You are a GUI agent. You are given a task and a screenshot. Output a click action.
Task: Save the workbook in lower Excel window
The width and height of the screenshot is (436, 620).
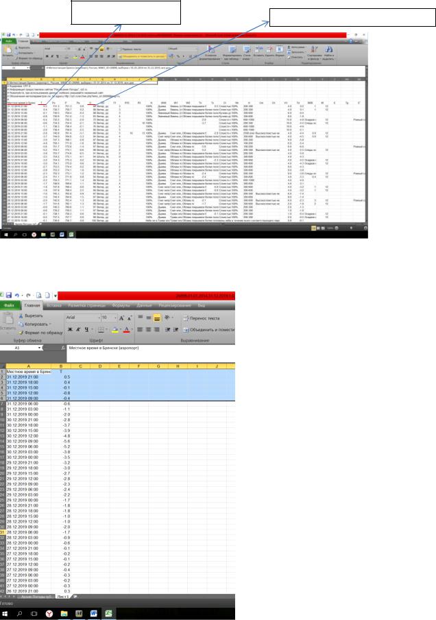8,295
